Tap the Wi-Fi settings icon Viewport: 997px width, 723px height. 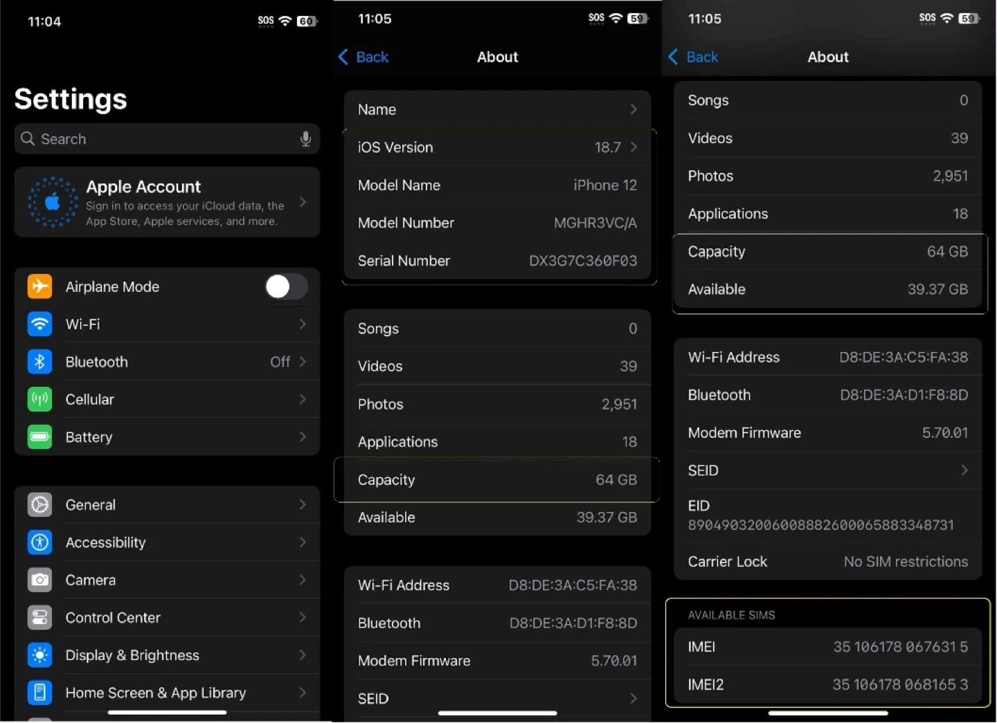tap(39, 324)
